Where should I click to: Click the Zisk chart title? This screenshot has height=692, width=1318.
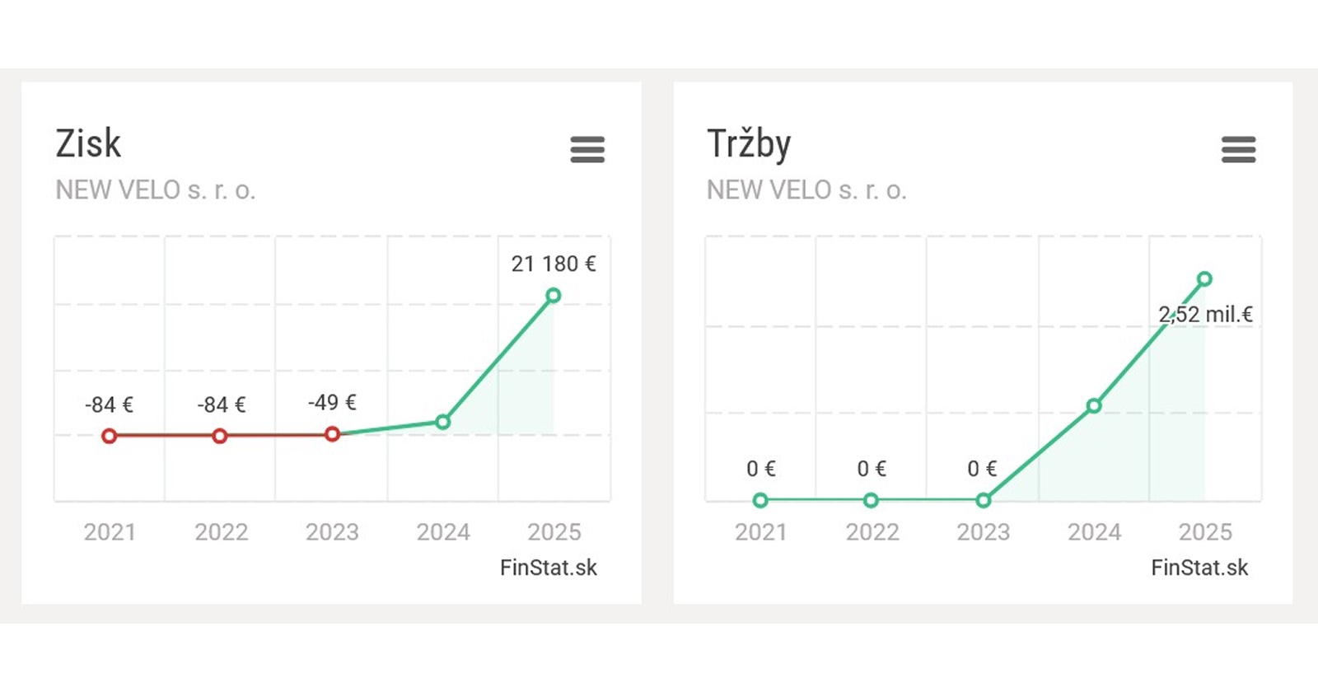coord(88,144)
